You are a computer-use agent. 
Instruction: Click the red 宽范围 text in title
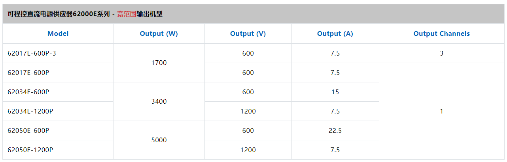pos(127,14)
